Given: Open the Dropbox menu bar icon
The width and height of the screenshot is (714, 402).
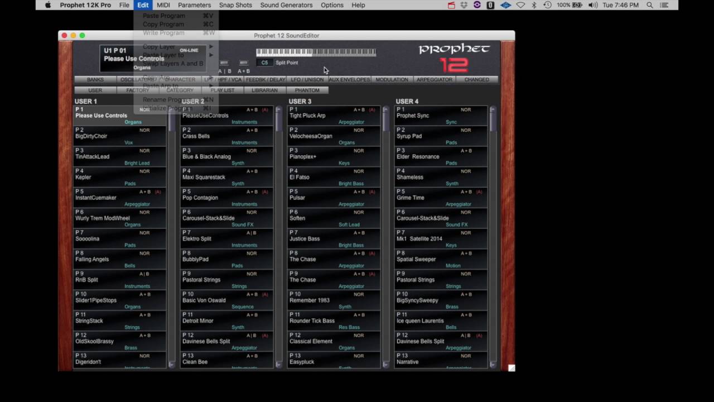Looking at the screenshot, I should coord(464,5).
